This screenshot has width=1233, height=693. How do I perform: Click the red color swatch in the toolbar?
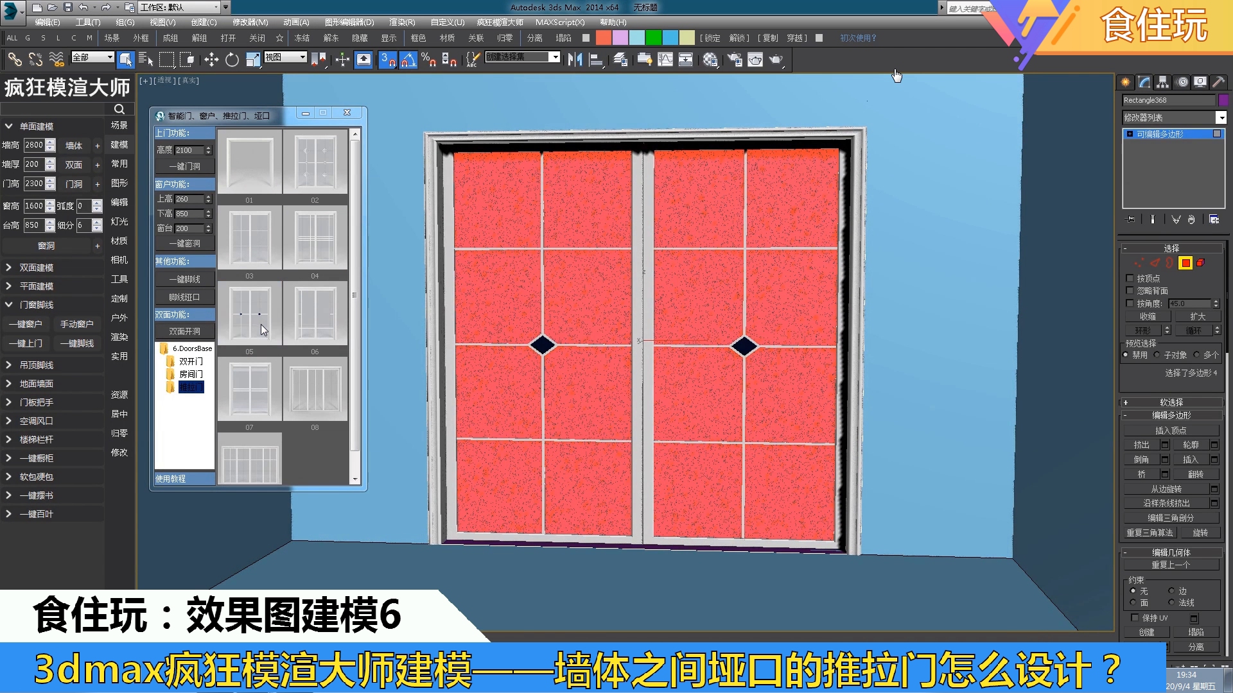[604, 38]
